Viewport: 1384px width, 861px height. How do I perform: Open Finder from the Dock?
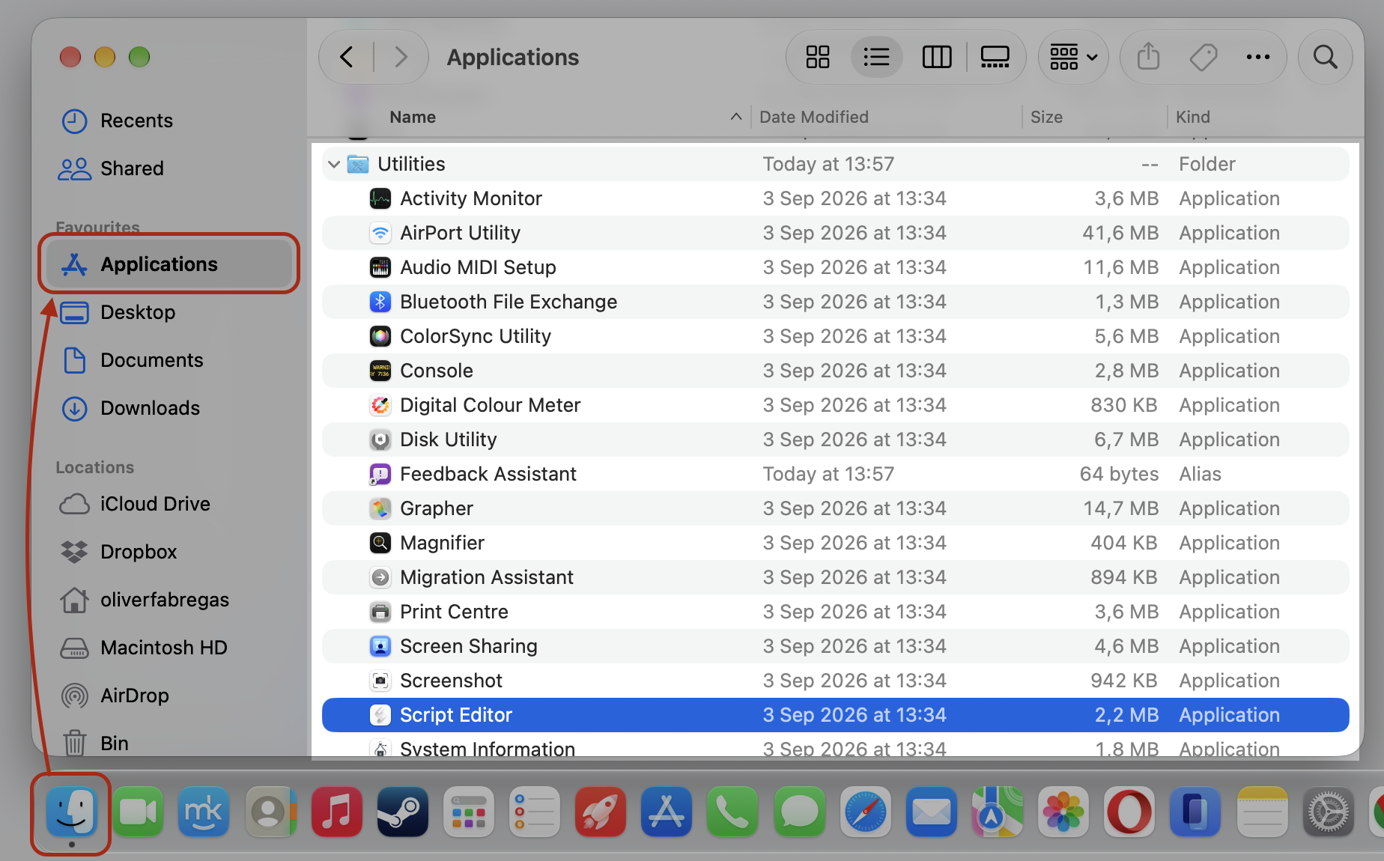pyautogui.click(x=72, y=812)
